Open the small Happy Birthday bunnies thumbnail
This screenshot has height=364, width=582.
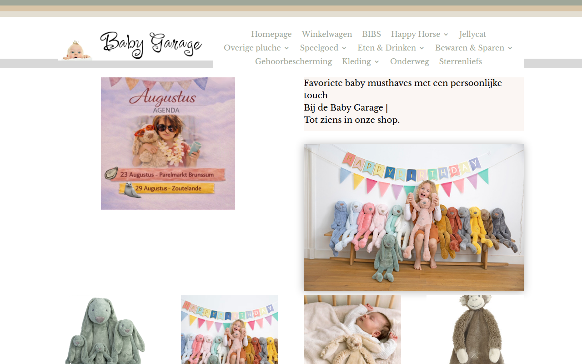230,330
